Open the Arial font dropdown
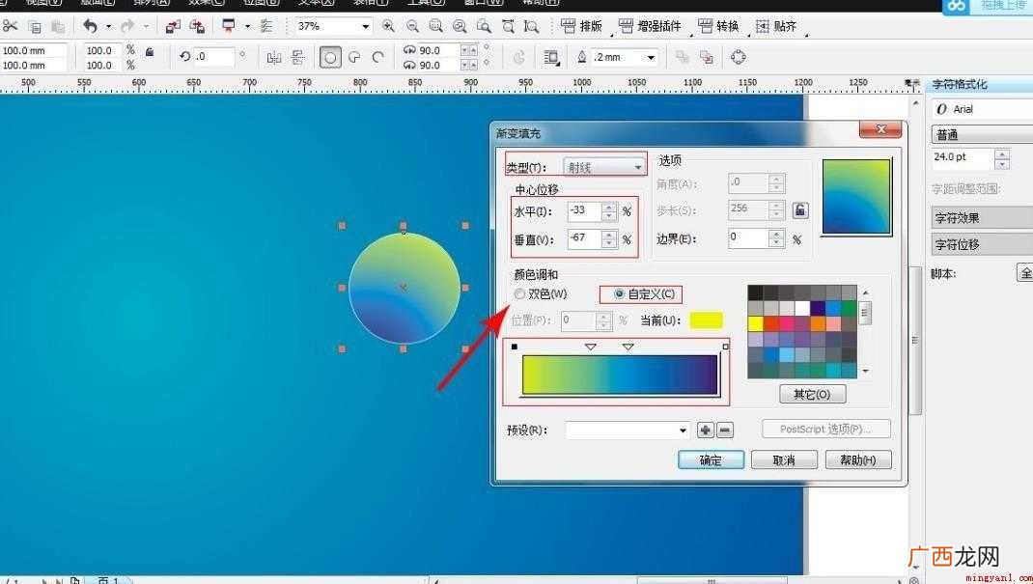This screenshot has height=584, width=1033. (x=982, y=109)
